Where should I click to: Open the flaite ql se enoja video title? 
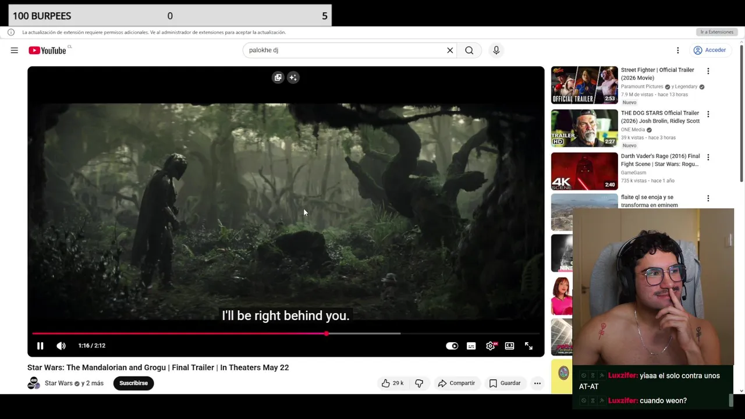(x=650, y=201)
